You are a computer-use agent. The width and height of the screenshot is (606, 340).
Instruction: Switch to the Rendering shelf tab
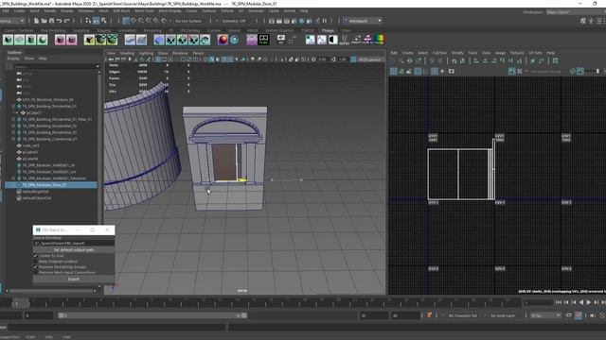tap(152, 30)
